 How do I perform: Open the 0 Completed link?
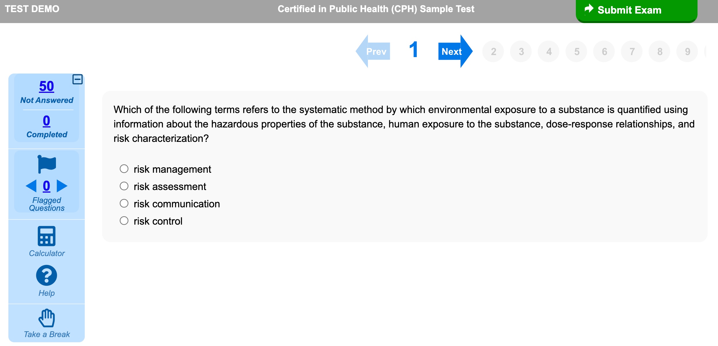(x=46, y=121)
